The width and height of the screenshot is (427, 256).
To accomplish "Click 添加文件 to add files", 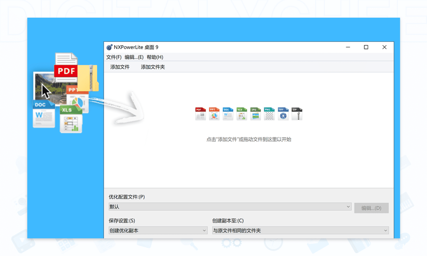I will (120, 67).
